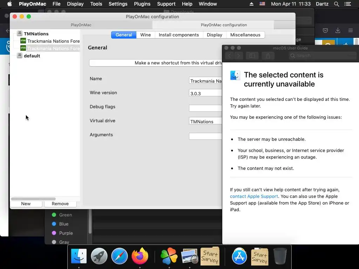The width and height of the screenshot is (359, 269).
Task: Open the App Store Dock icon
Action: [x=239, y=256]
